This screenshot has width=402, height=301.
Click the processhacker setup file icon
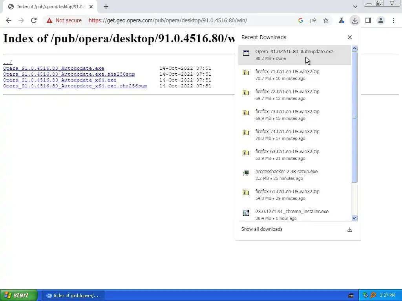click(246, 173)
